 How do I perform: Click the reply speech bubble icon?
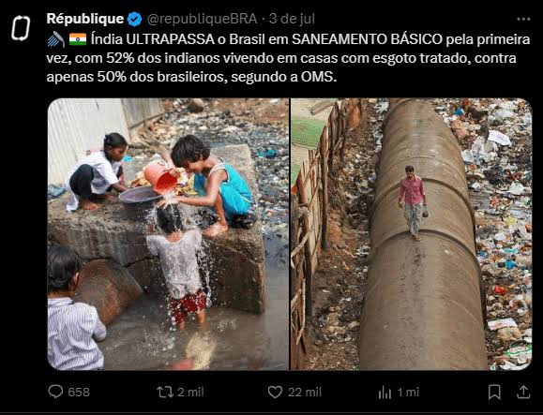[x=55, y=392]
